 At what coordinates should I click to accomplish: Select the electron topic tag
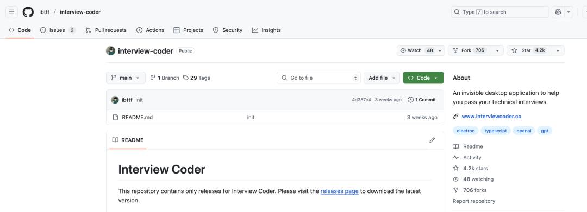tap(466, 131)
